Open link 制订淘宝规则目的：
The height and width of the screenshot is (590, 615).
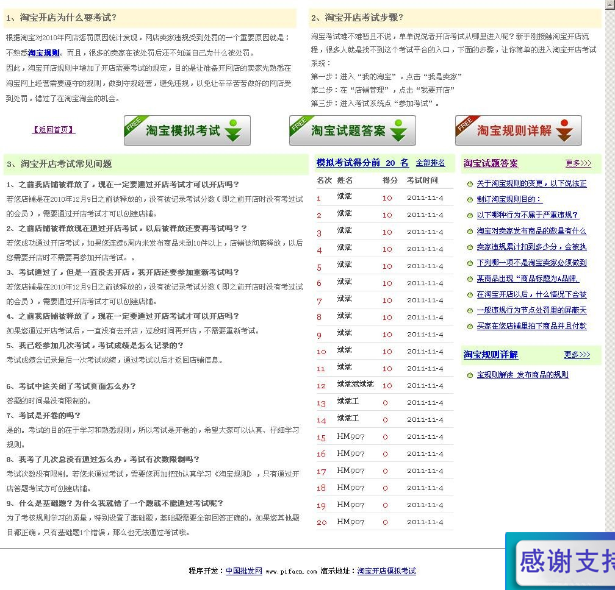pyautogui.click(x=509, y=199)
